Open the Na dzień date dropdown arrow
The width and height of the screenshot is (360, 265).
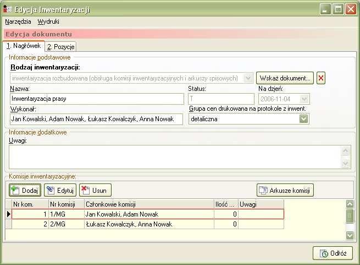304,99
